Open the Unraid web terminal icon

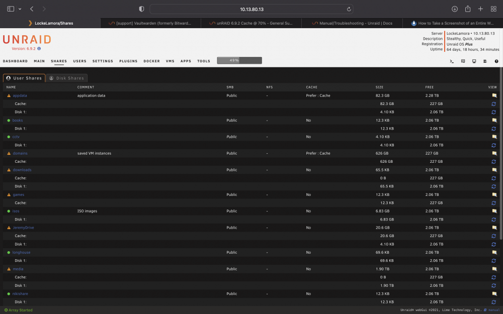452,61
